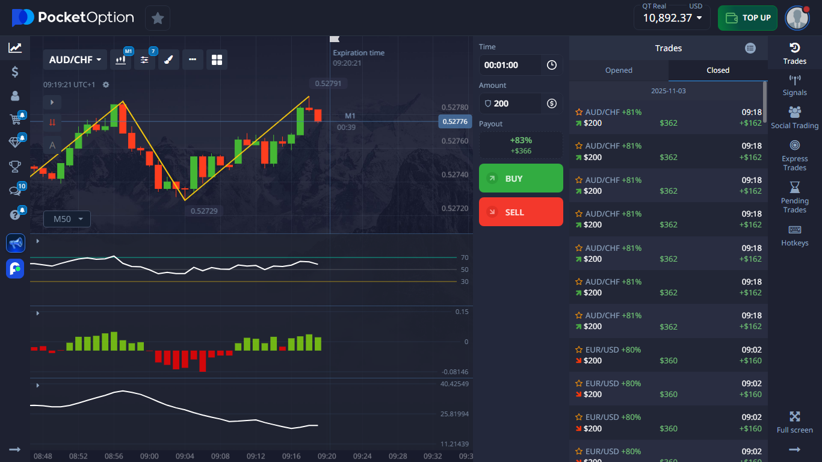Open the account balance dropdown

coord(672,18)
